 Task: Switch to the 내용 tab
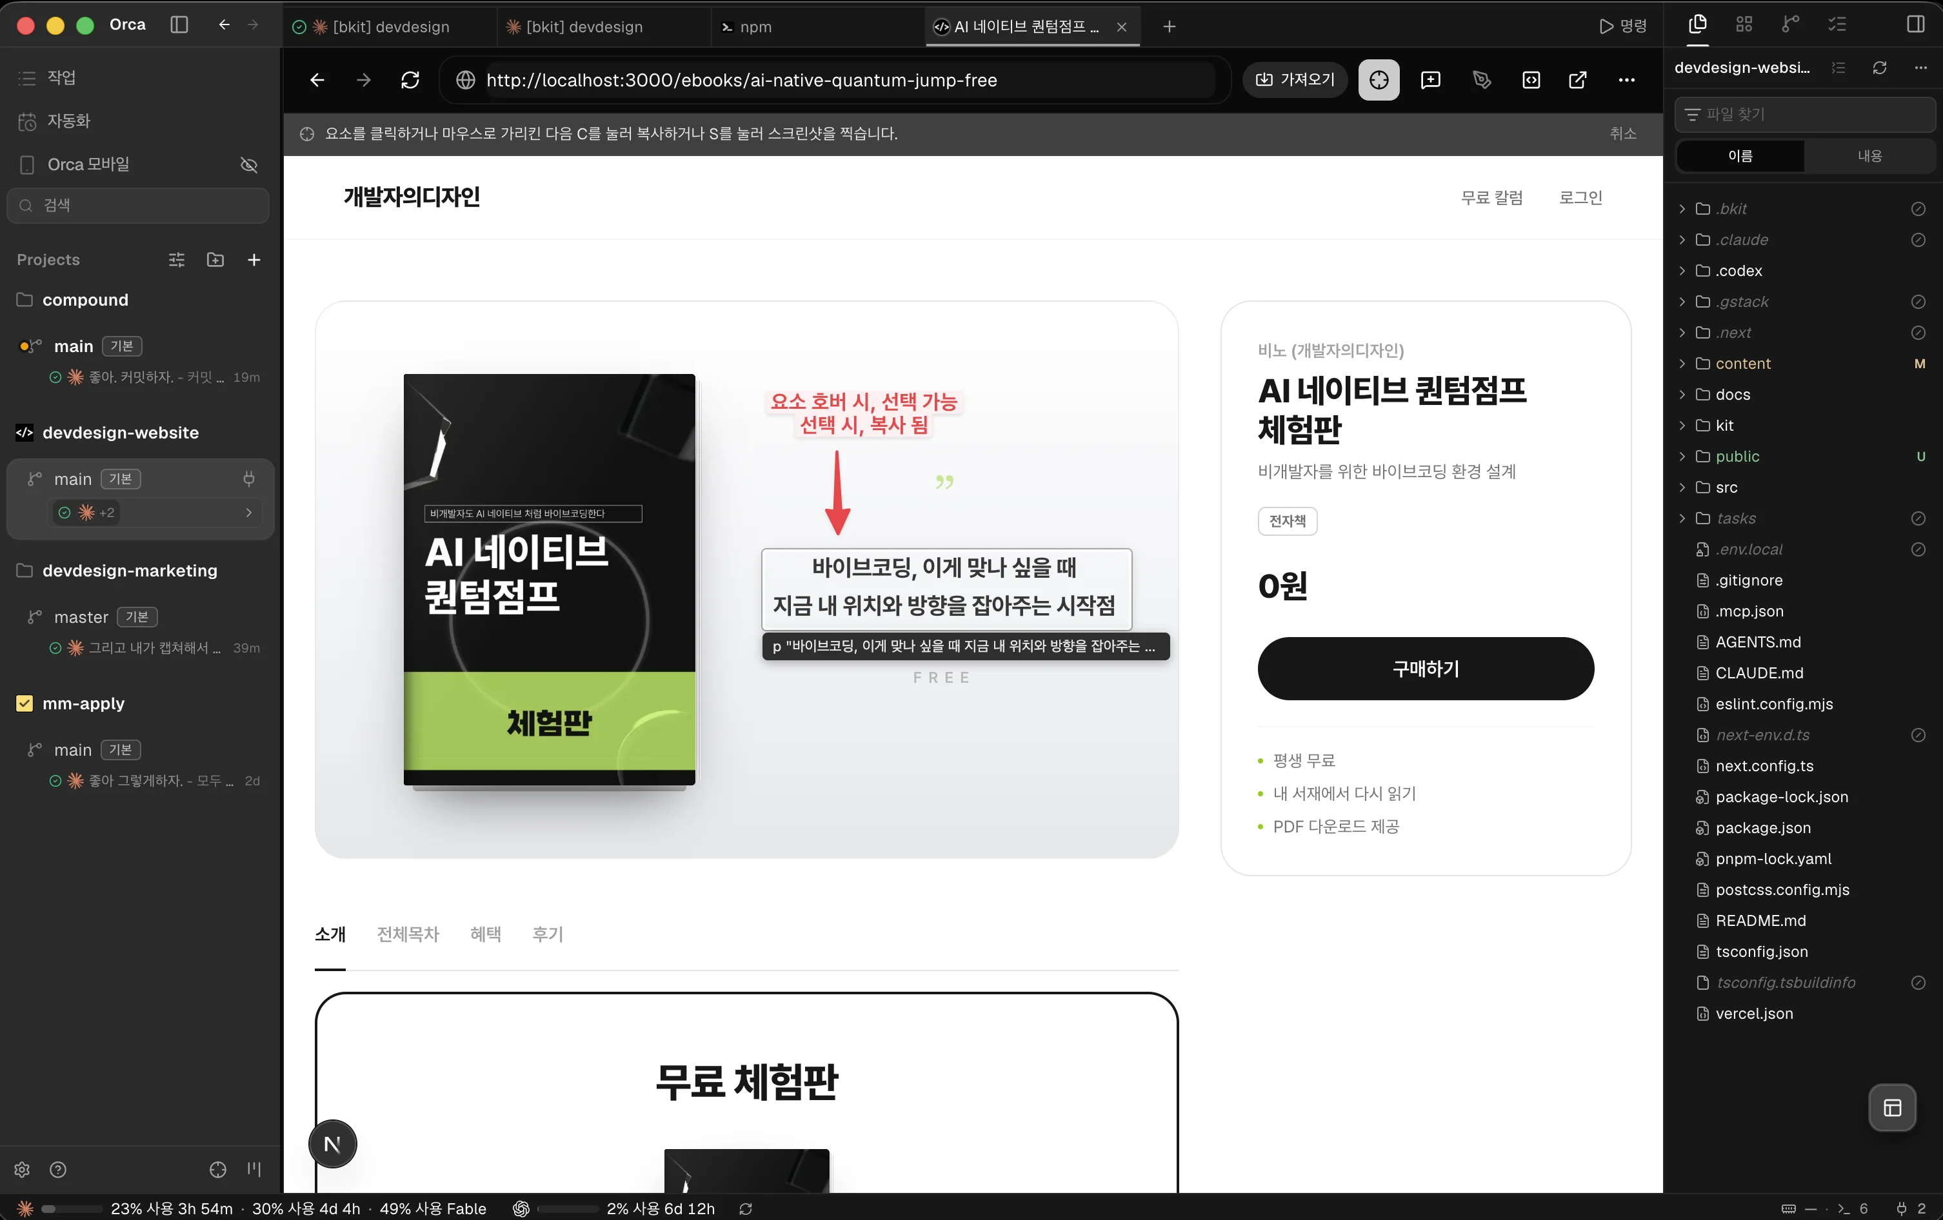pyautogui.click(x=1869, y=155)
